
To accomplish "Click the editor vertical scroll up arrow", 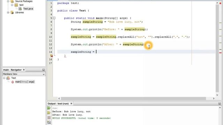I will [217, 3].
